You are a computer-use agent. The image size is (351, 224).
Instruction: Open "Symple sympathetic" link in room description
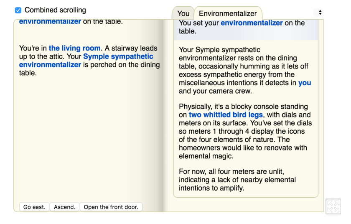point(118,56)
